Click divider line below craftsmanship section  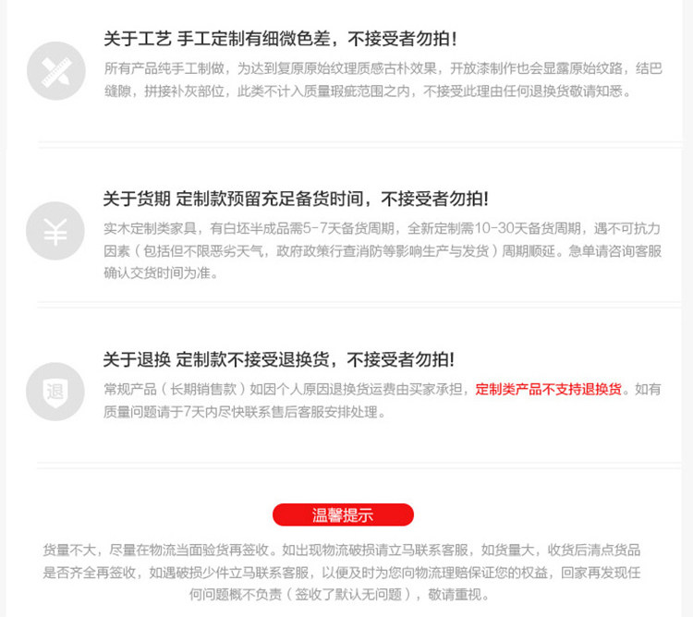[x=359, y=145]
